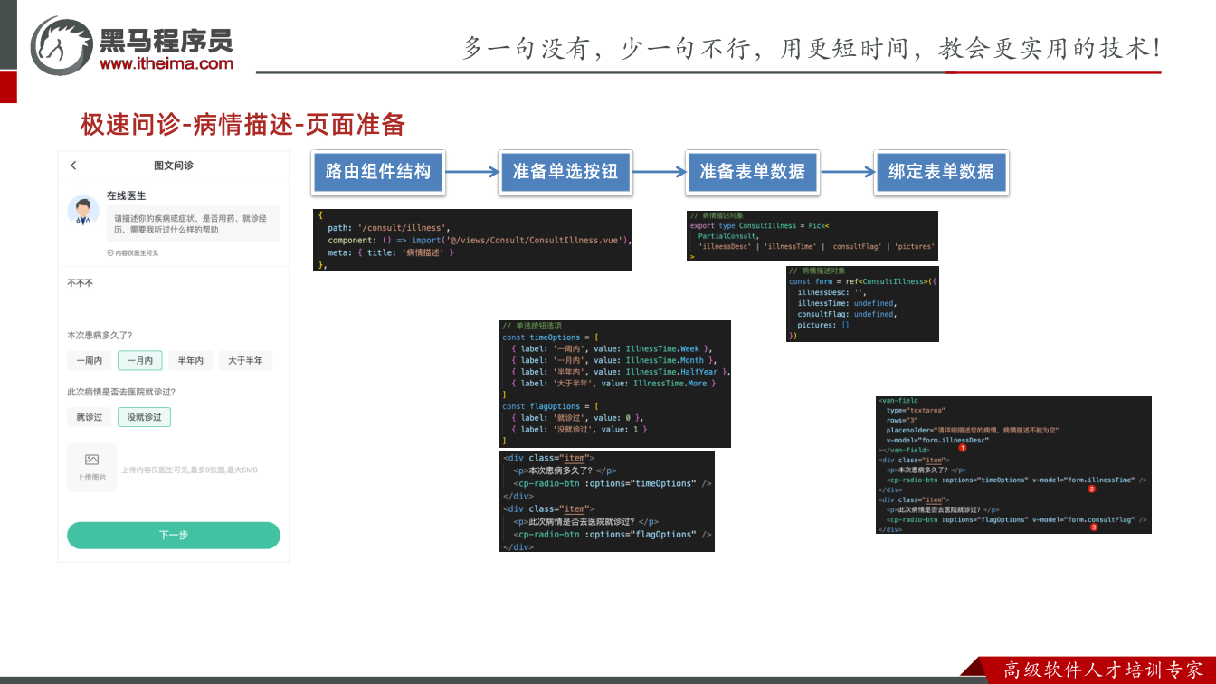Screen dimensions: 1216x684
Task: Click the 路由组件结构 step box
Action: pos(378,172)
